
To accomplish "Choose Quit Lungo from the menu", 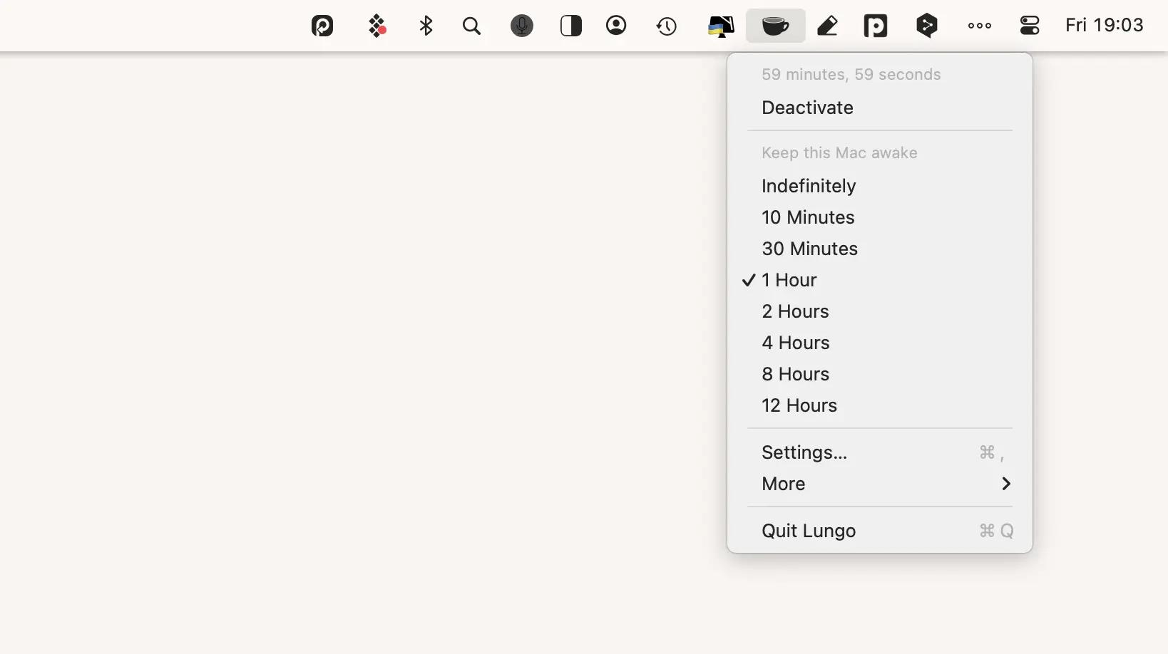I will pos(809,531).
